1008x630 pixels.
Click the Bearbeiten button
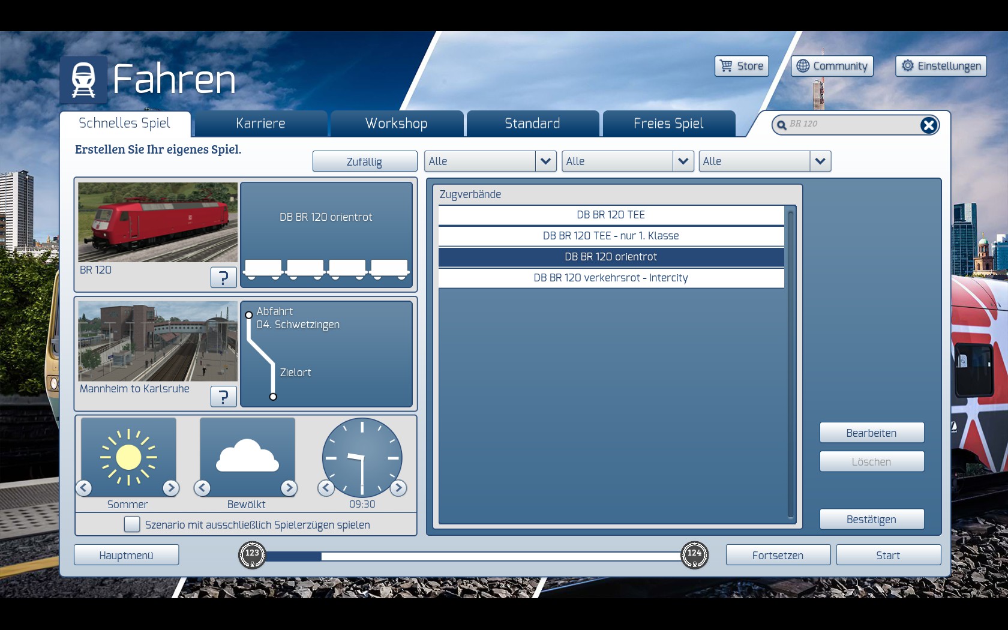(x=872, y=433)
